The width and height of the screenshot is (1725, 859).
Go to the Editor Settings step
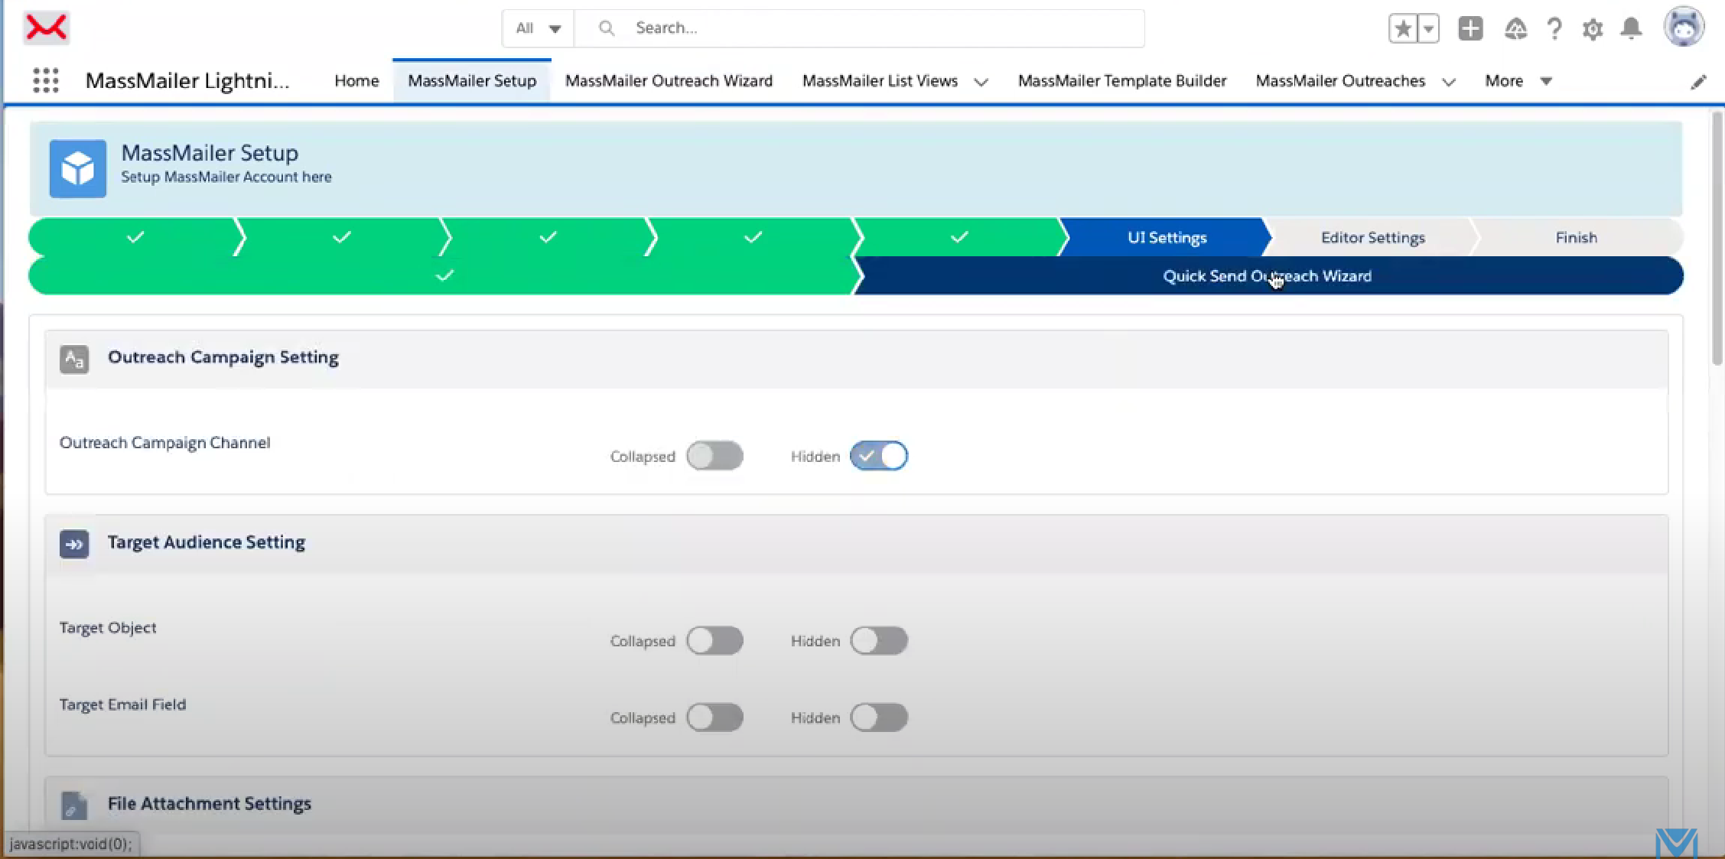click(x=1372, y=237)
